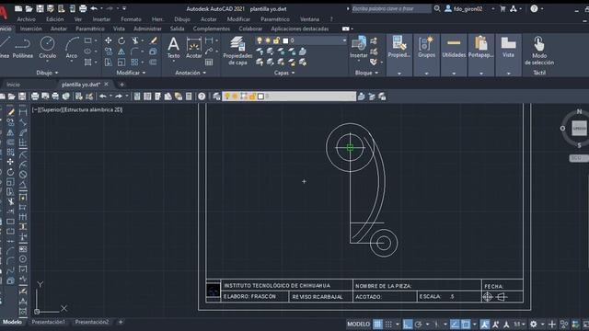Open the Propiedades panel dropdown arrow

click(x=398, y=74)
